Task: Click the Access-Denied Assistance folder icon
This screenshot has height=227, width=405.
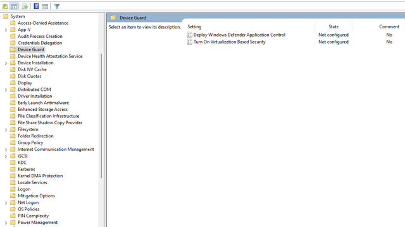Action: pyautogui.click(x=13, y=23)
